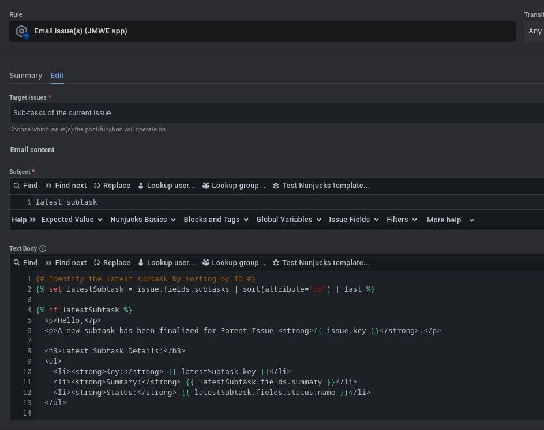Switch to the Summary tab
The image size is (544, 430).
pyautogui.click(x=25, y=76)
